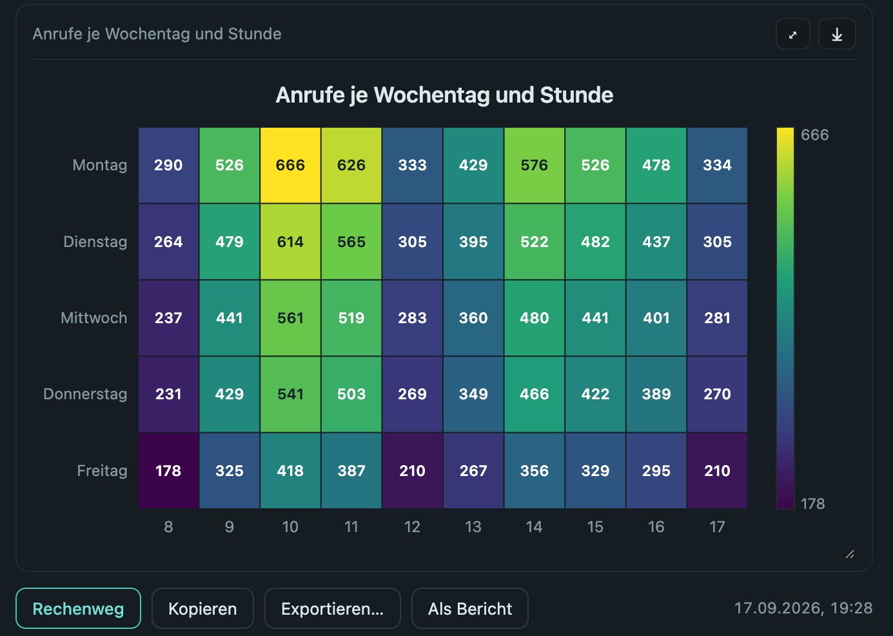
Task: Click the Mittwoch row label
Action: pyautogui.click(x=94, y=318)
